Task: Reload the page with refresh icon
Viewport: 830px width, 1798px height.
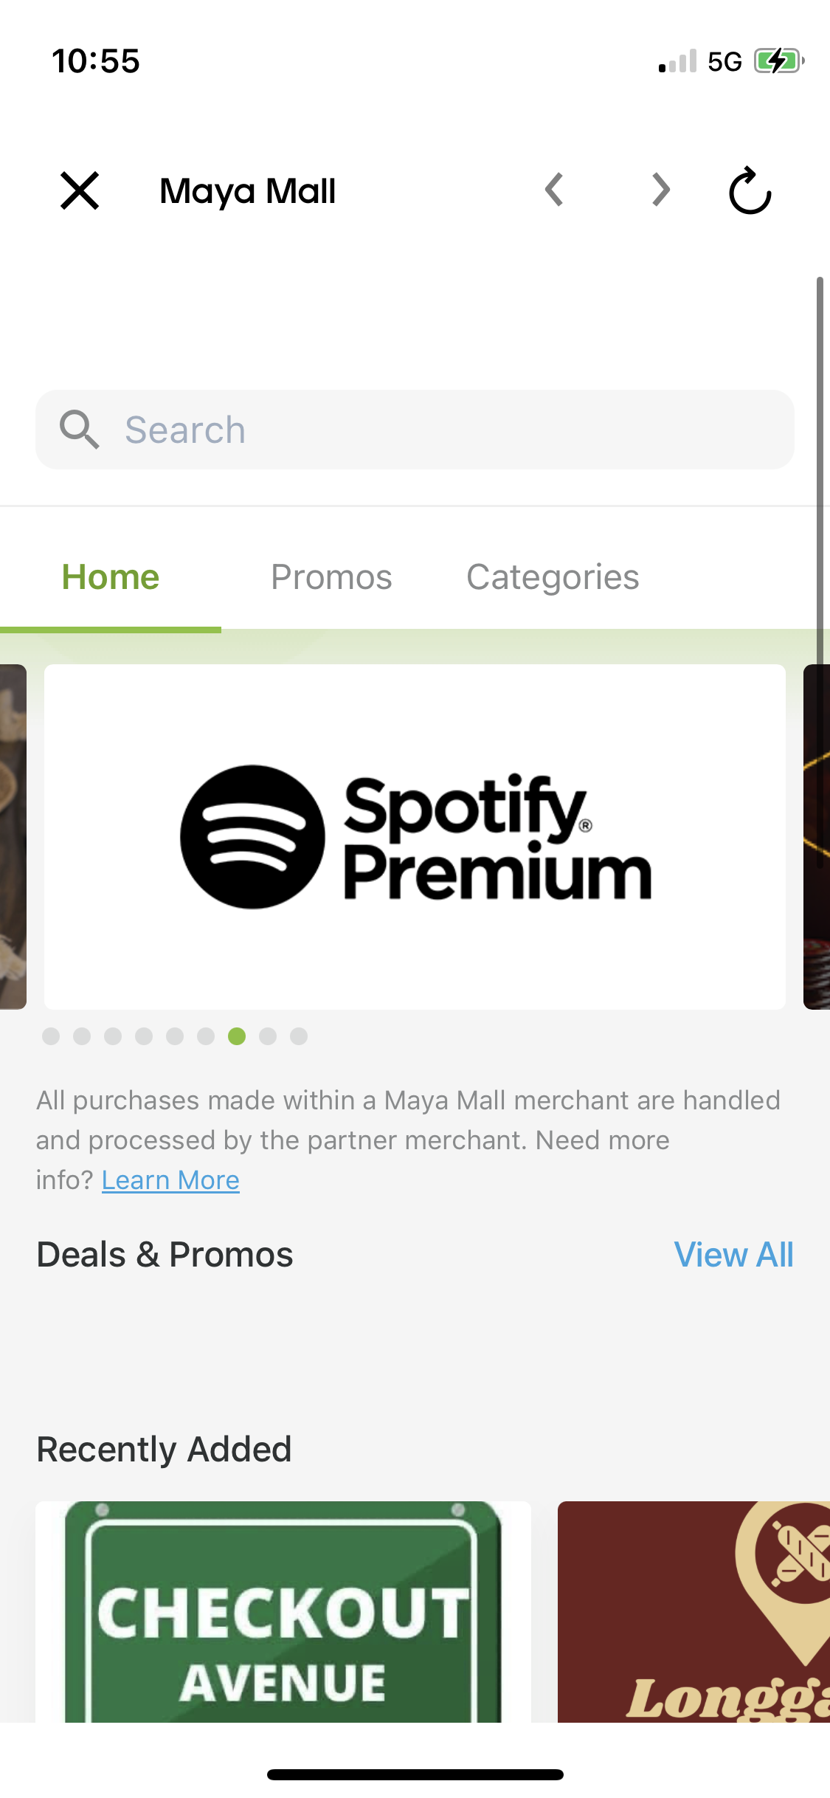Action: (x=750, y=190)
